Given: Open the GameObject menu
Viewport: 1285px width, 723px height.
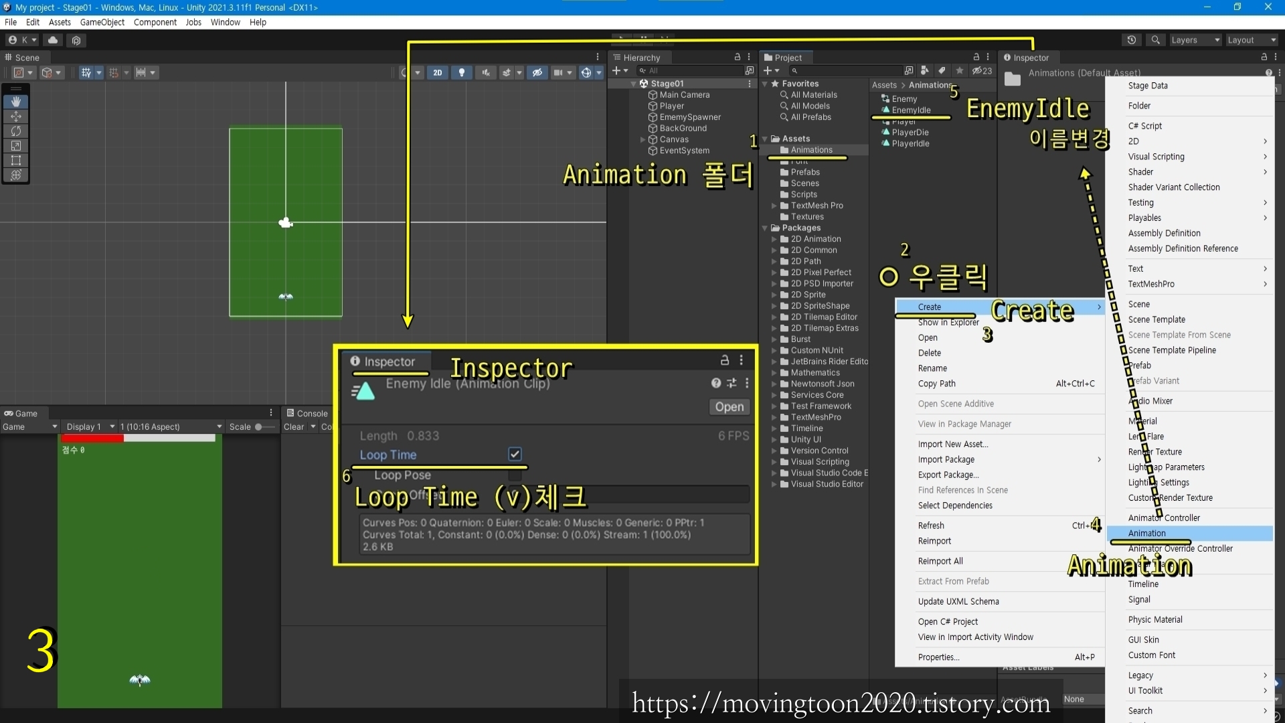Looking at the screenshot, I should pos(102,22).
